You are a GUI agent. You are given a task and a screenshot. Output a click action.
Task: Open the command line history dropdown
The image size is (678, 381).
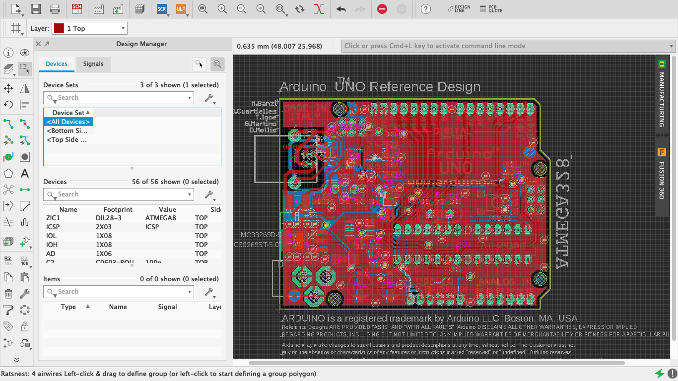pos(672,46)
